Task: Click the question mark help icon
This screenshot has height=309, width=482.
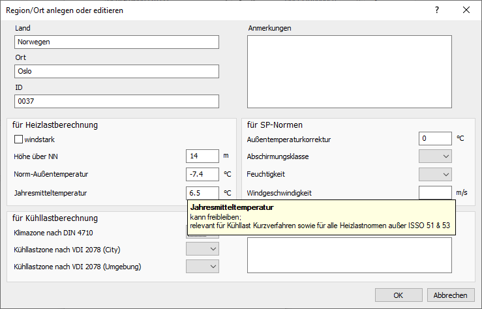Action: point(437,10)
